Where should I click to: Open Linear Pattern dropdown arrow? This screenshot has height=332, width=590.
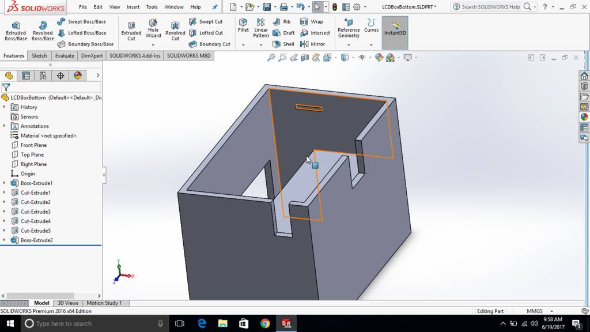coord(261,45)
